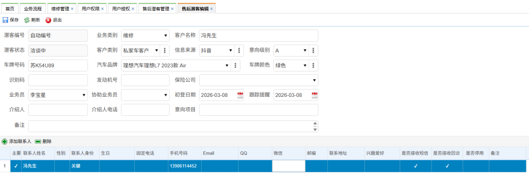This screenshot has width=529, height=184.
Task: Click the 手机号码 cell 13906114452
Action: (x=185, y=166)
